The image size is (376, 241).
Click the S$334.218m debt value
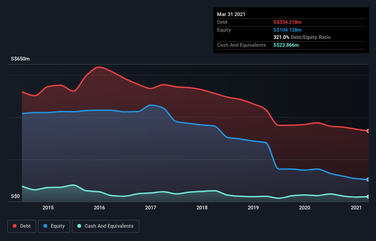pos(287,22)
